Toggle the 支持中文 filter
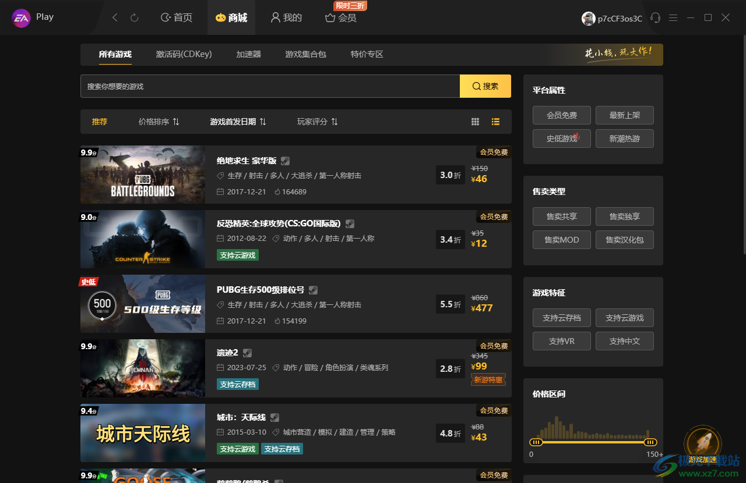 (625, 341)
